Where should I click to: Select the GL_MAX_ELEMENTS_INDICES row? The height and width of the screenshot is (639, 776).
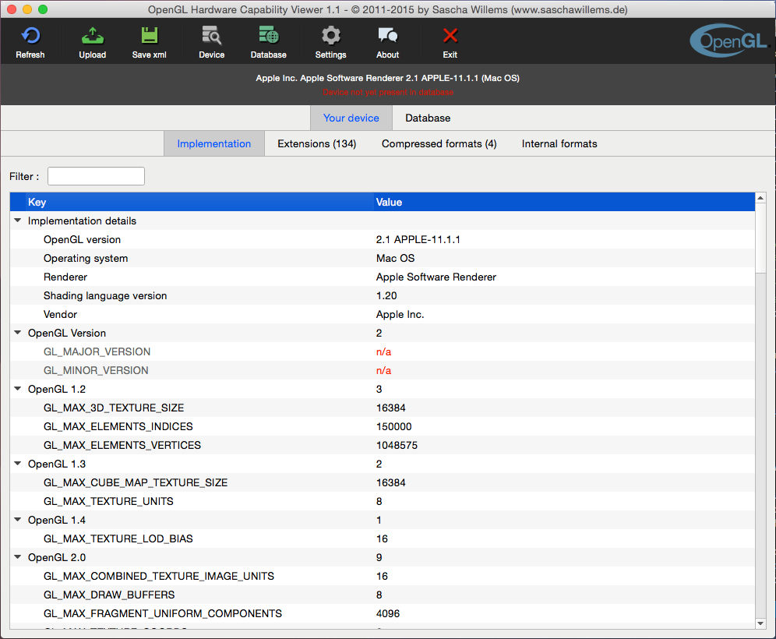382,427
